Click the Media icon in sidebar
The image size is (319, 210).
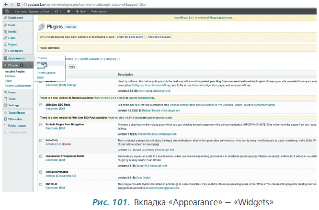(x=5, y=32)
